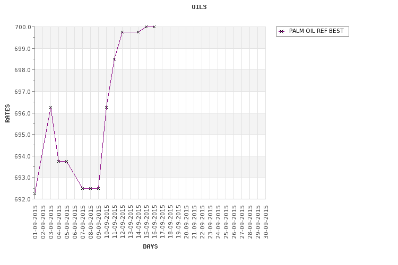Select the data point on 10-09-2015

click(x=106, y=108)
